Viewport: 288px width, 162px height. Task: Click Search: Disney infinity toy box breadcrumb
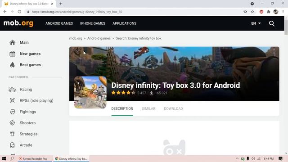click(139, 38)
